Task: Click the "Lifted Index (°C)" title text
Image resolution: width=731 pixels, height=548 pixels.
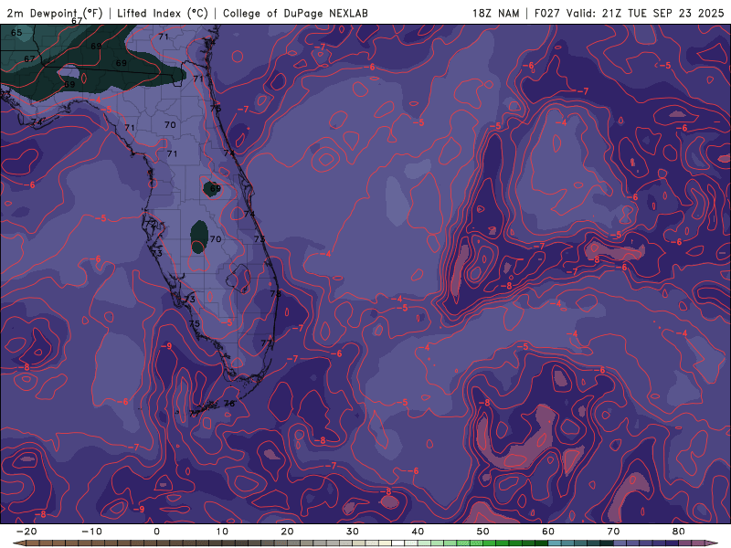Action: click(163, 13)
